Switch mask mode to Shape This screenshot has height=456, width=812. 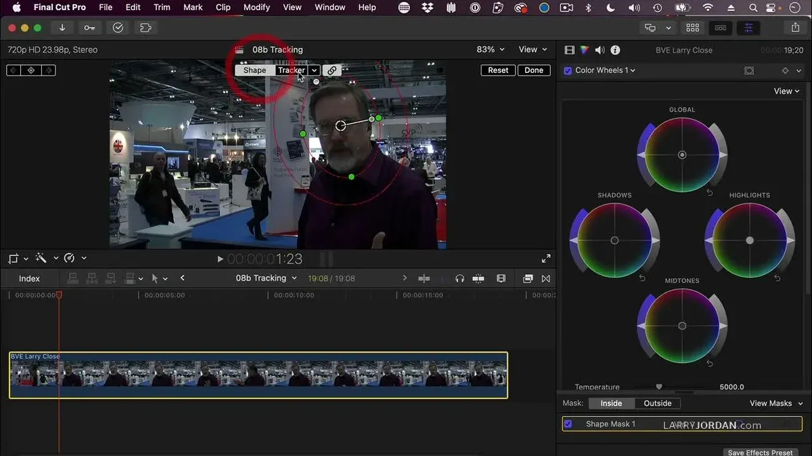pos(254,70)
